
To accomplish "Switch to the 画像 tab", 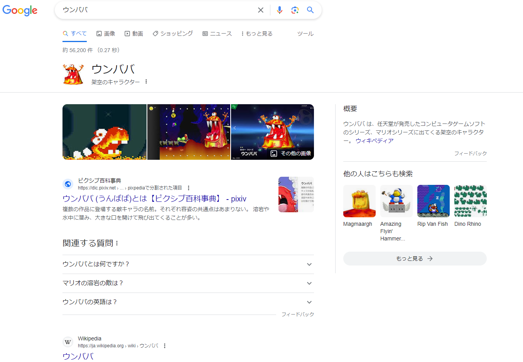I will click(106, 34).
